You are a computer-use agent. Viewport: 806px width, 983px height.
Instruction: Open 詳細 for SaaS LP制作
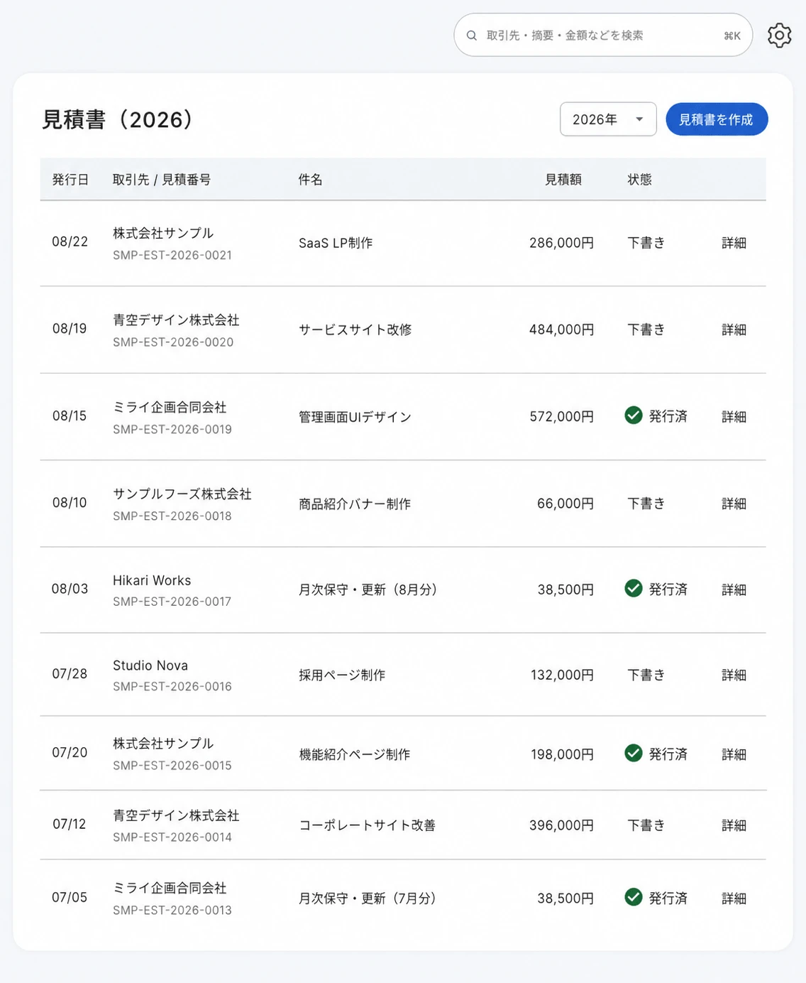(734, 243)
